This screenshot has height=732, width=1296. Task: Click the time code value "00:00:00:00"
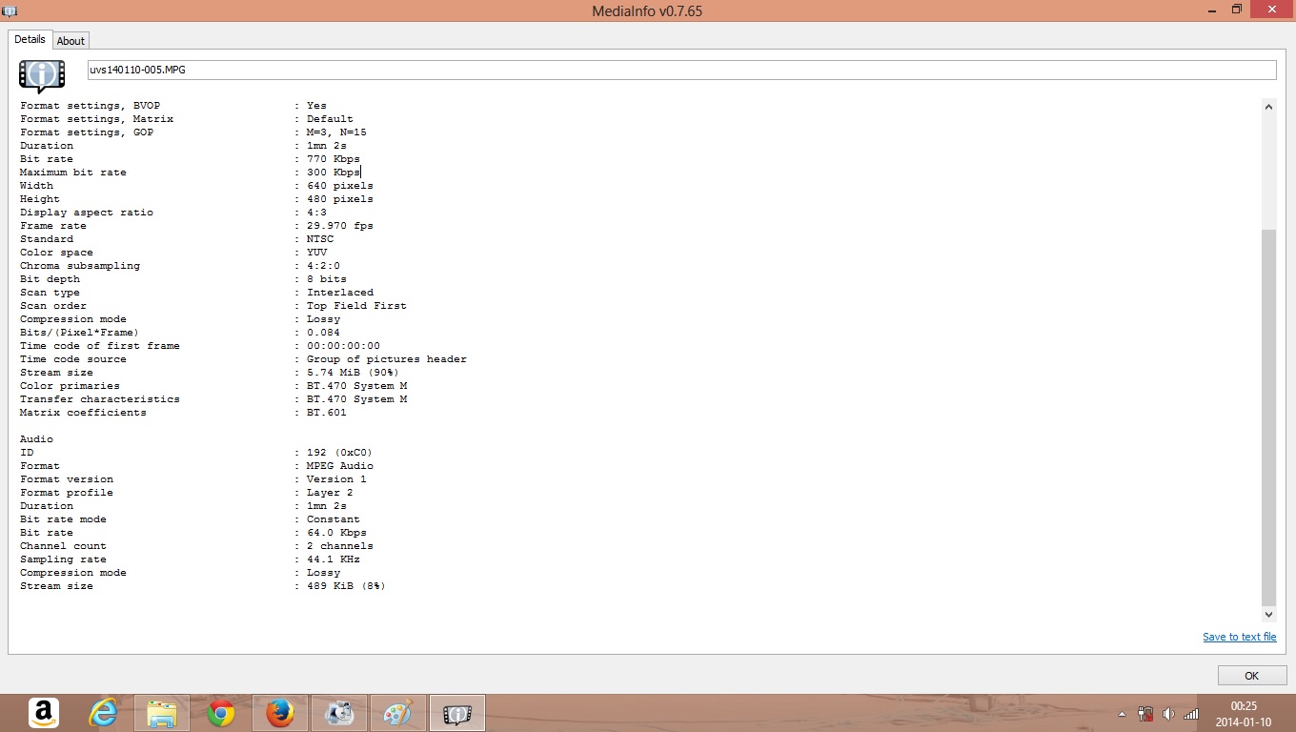coord(343,346)
